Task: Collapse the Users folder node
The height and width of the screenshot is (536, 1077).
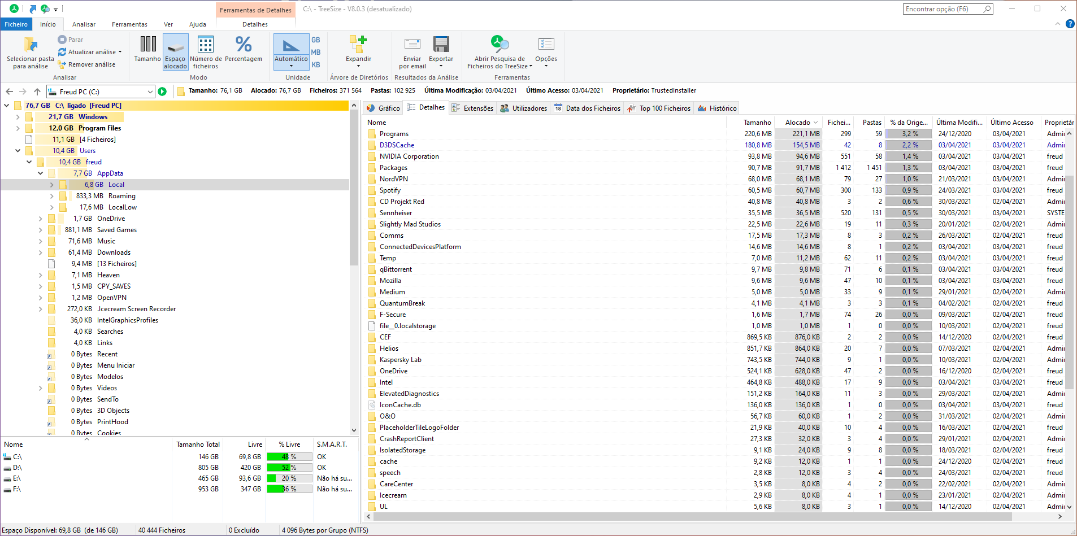Action: click(x=18, y=151)
